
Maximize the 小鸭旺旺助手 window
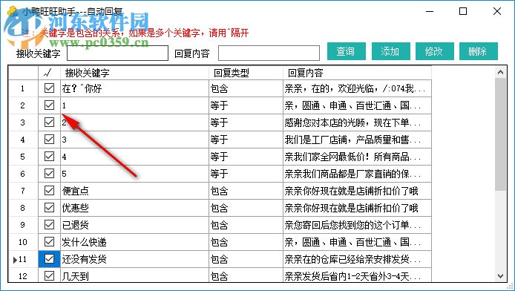463,11
